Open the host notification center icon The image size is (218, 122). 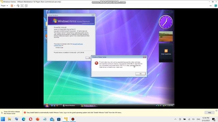(214, 119)
